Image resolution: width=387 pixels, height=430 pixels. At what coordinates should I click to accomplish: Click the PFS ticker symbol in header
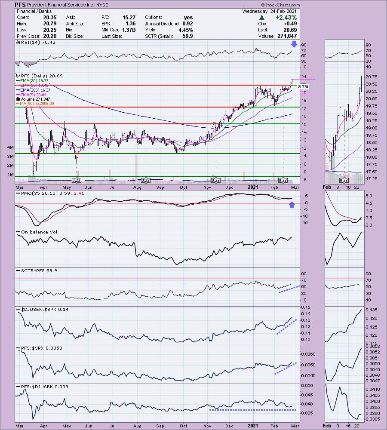21,5
